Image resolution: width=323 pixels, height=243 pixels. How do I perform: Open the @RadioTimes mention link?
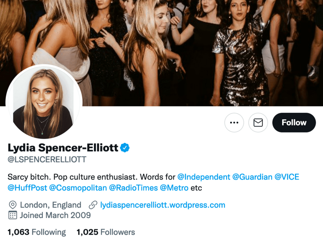[133, 188]
